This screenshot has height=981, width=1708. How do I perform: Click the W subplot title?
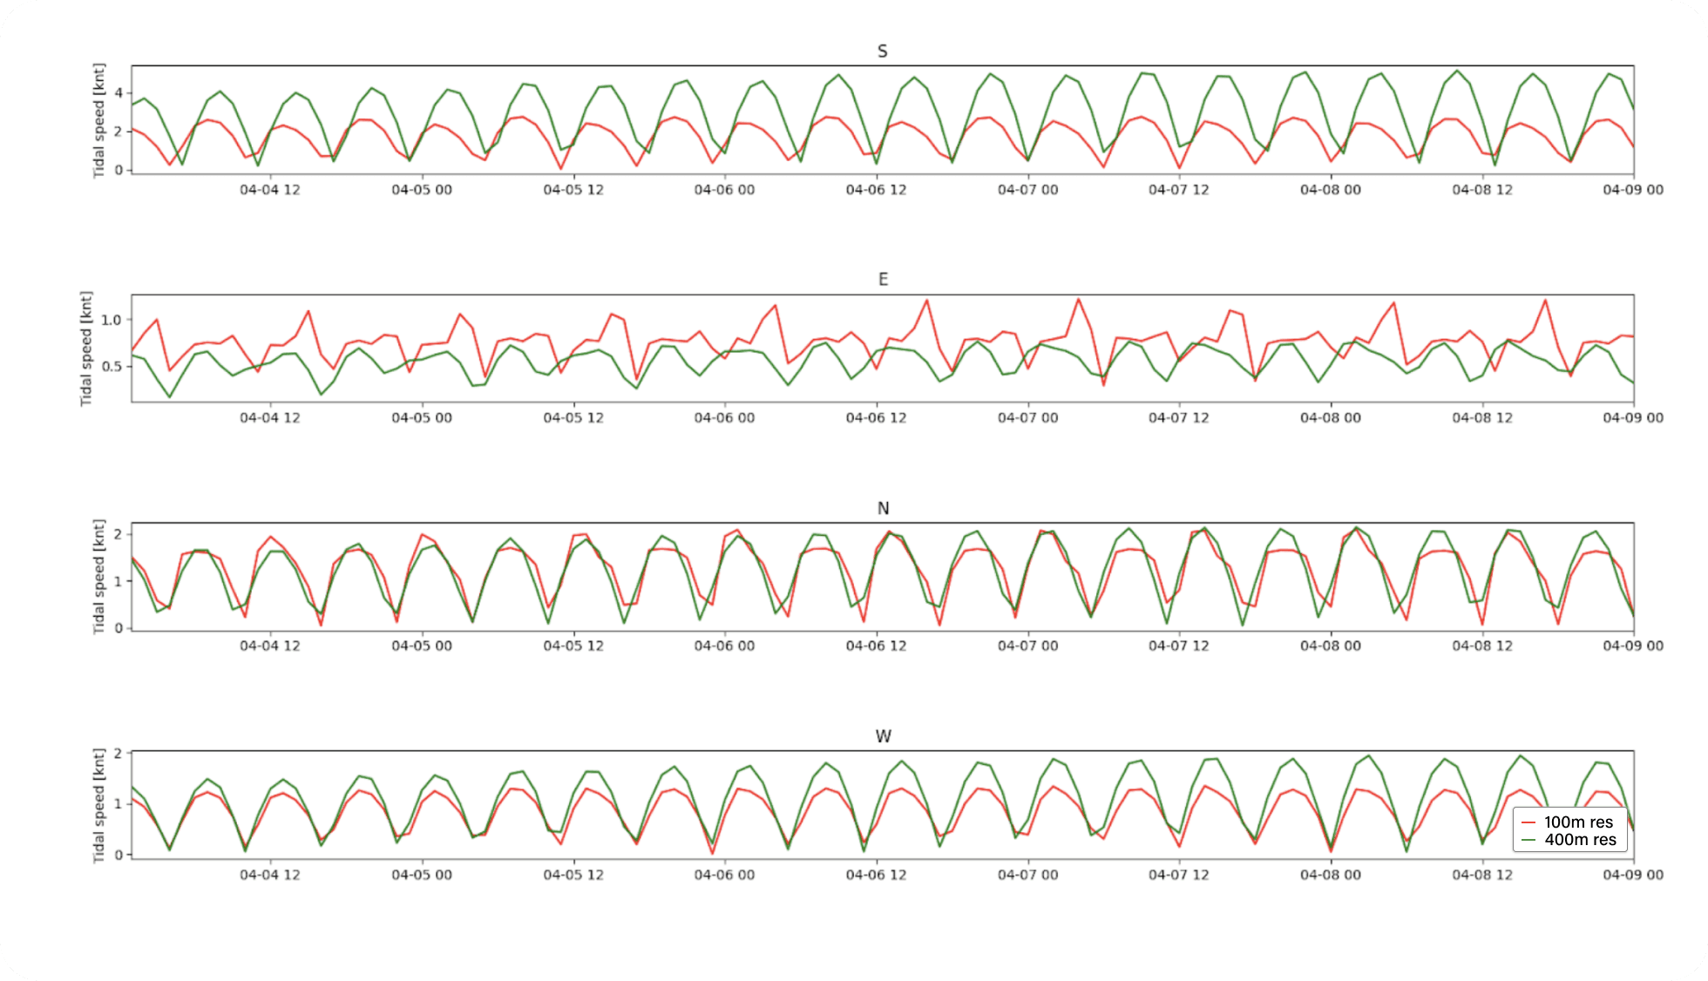pyautogui.click(x=882, y=736)
